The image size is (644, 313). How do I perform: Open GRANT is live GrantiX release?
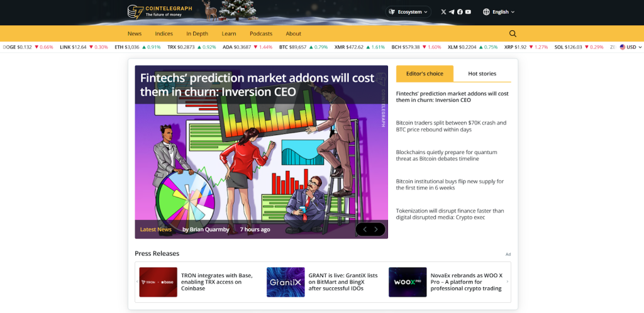[x=343, y=282]
